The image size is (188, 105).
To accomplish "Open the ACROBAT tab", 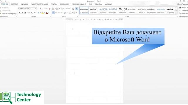I will [x=109, y=4].
